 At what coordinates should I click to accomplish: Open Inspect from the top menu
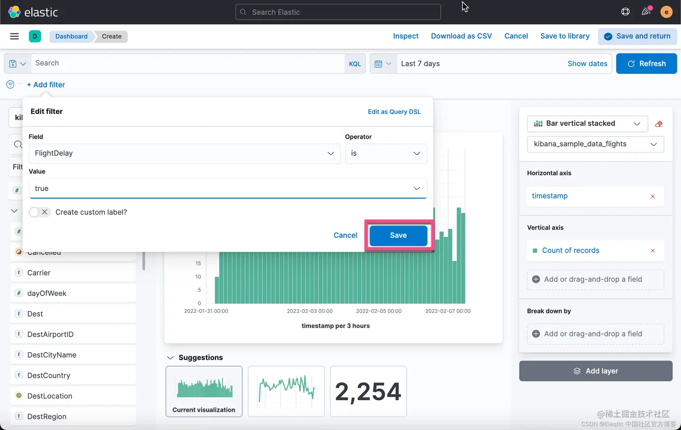tap(406, 36)
